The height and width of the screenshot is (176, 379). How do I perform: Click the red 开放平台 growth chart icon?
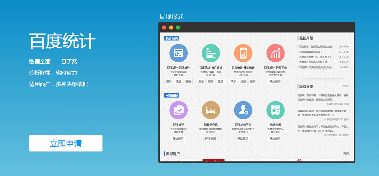coord(275,53)
